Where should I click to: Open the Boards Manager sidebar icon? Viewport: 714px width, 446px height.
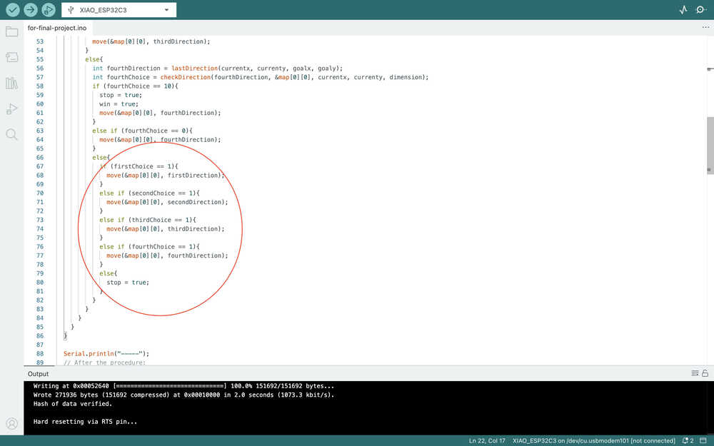click(12, 57)
